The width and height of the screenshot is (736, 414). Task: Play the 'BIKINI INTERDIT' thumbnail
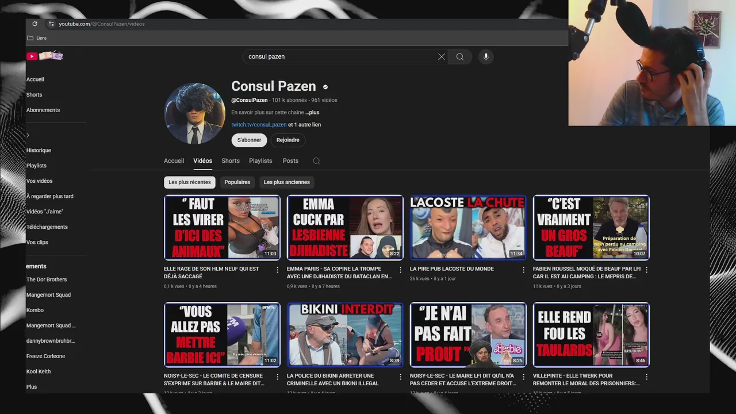[x=345, y=335]
